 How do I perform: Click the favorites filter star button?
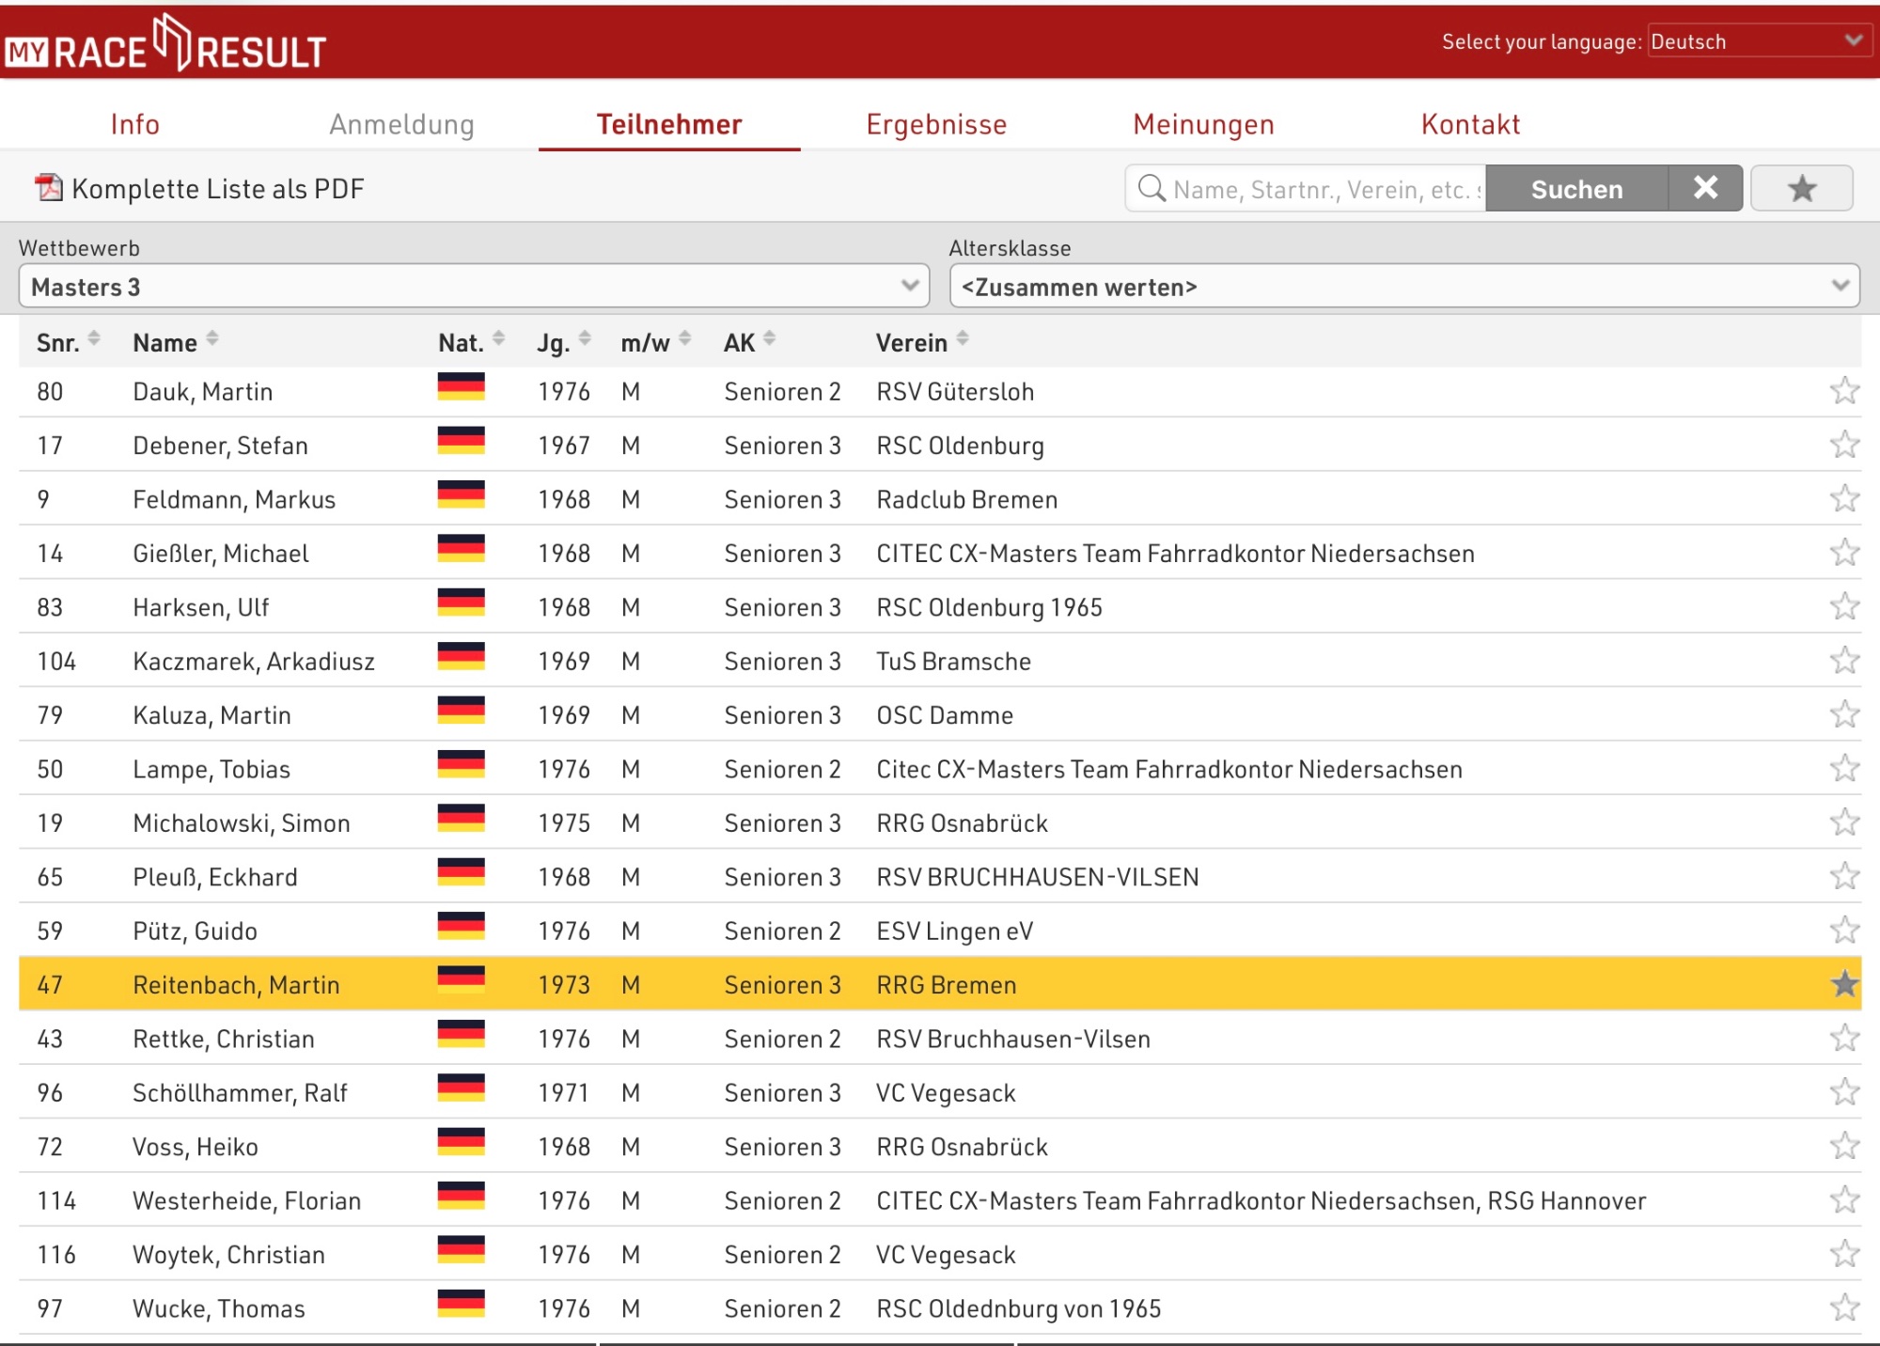[x=1801, y=188]
